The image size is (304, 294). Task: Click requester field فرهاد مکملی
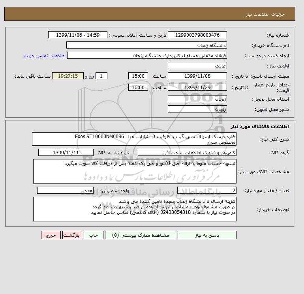(x=147, y=55)
